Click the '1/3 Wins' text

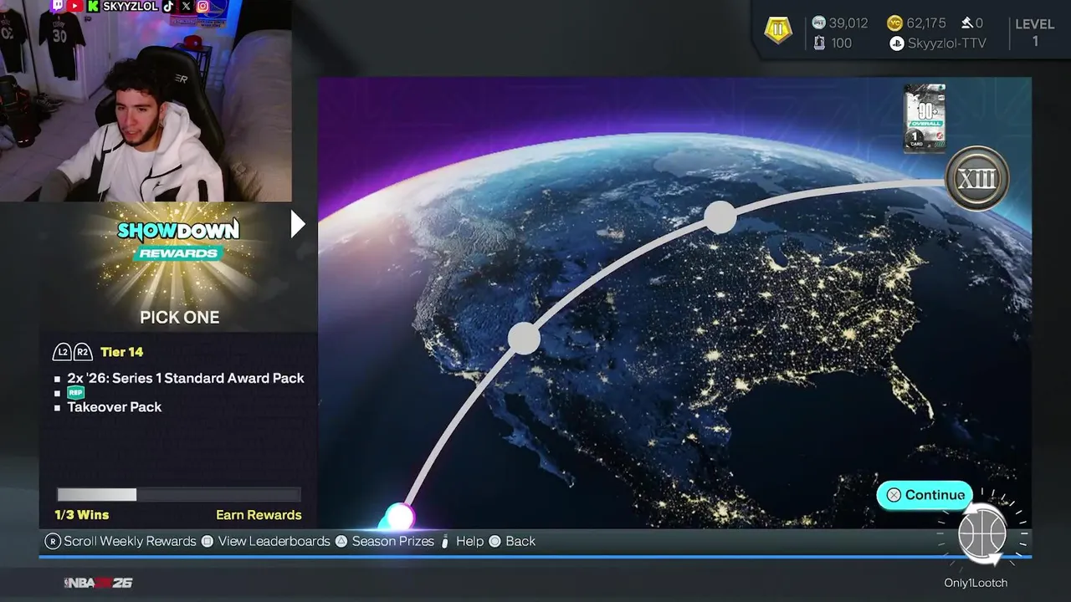82,515
